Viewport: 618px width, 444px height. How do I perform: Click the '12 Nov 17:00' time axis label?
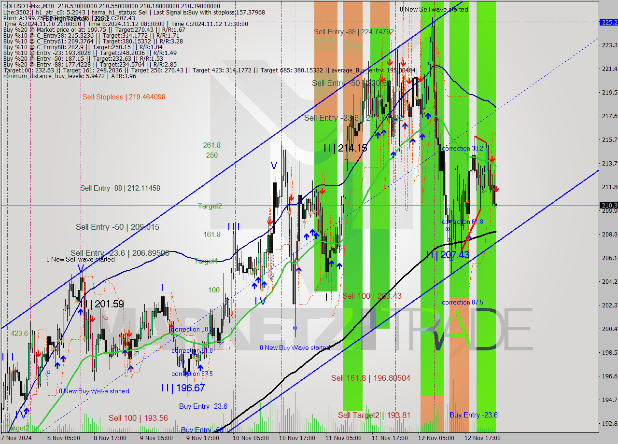pyautogui.click(x=482, y=438)
